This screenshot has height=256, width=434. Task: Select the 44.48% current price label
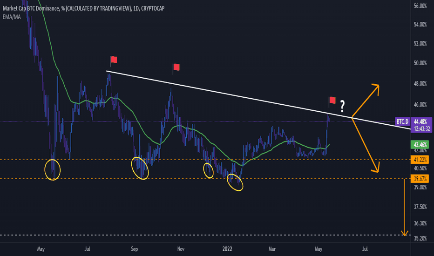pyautogui.click(x=420, y=121)
